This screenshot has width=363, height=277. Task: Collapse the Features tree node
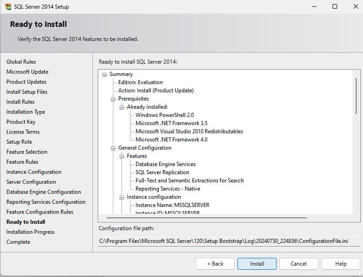click(122, 156)
